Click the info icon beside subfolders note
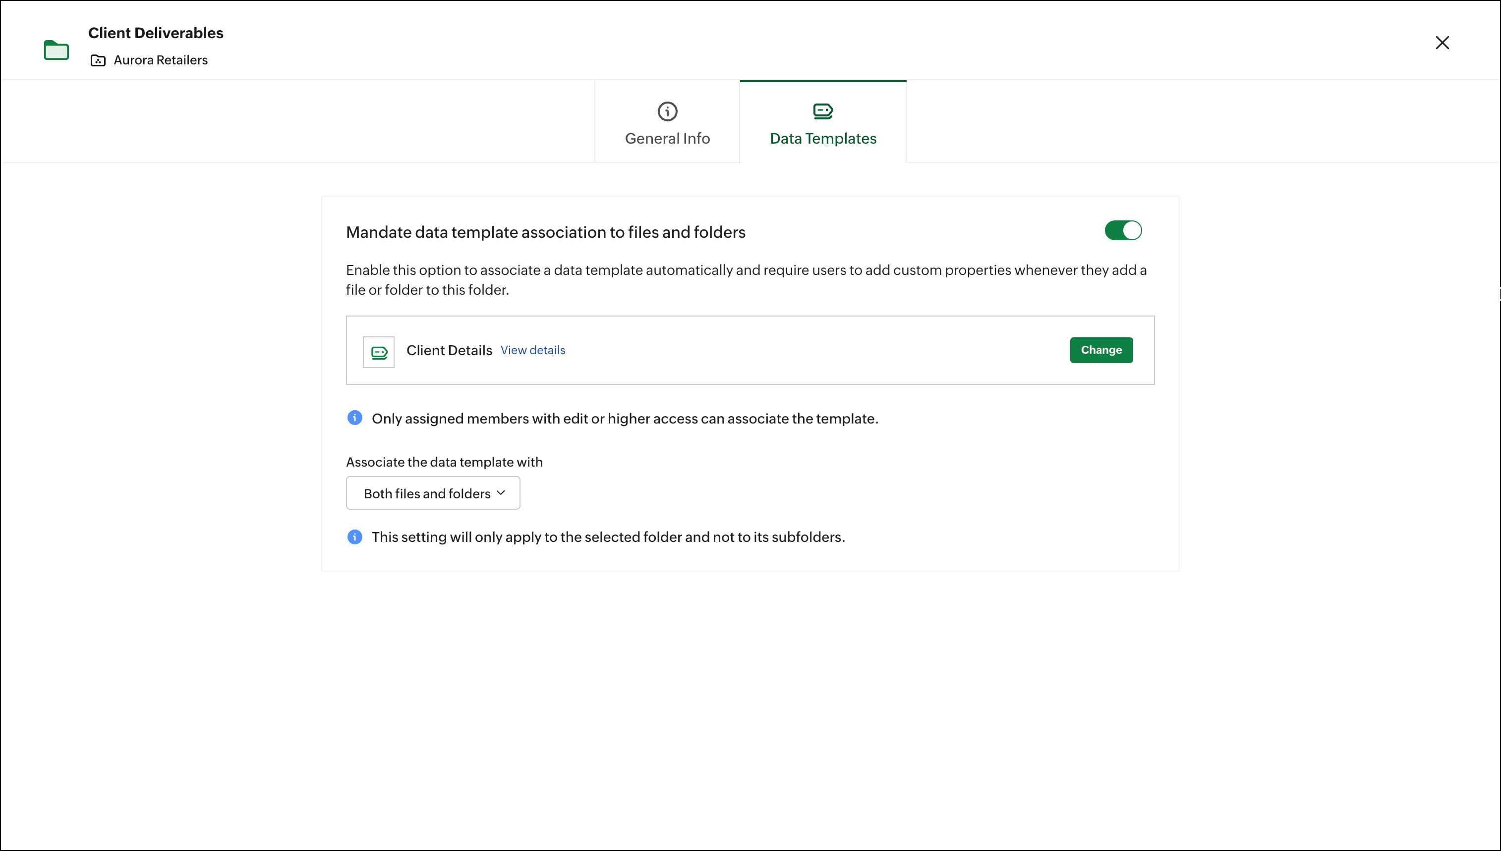This screenshot has height=851, width=1501. [355, 536]
